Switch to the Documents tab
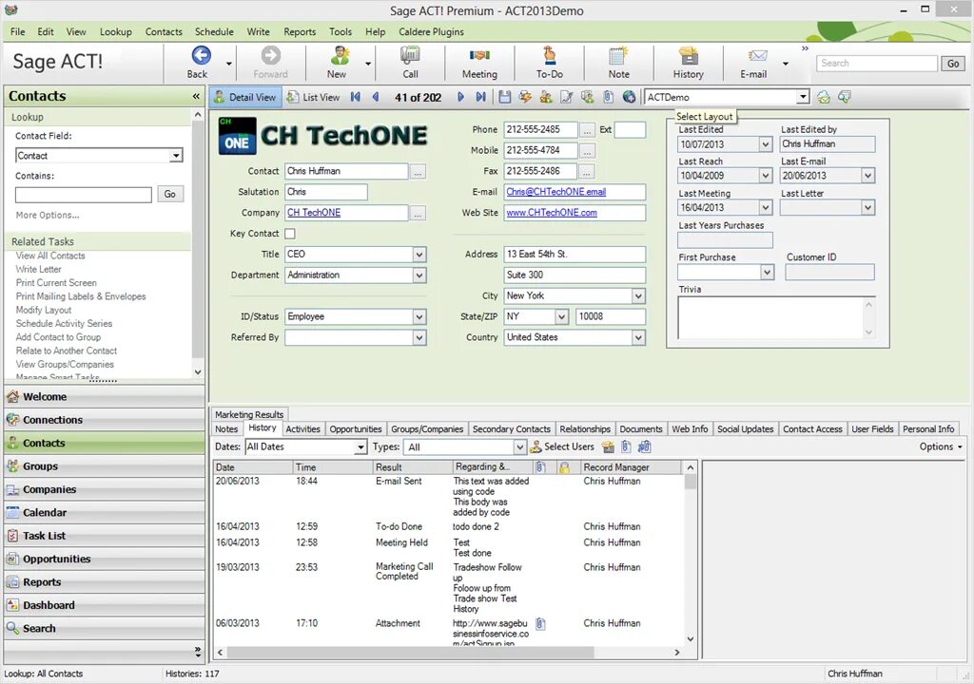 tap(641, 428)
